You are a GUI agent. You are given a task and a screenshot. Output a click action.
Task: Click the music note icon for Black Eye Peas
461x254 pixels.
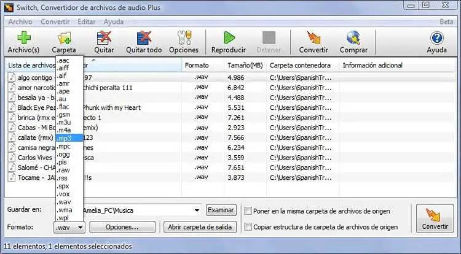tap(12, 107)
